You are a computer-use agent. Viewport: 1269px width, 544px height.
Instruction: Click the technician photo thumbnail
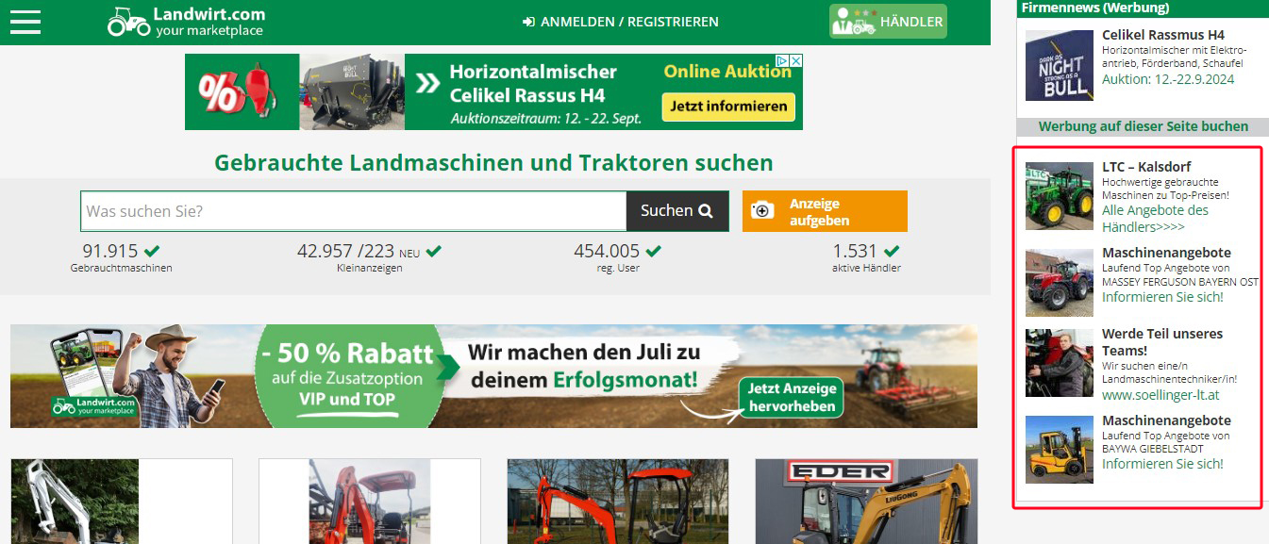(1060, 363)
